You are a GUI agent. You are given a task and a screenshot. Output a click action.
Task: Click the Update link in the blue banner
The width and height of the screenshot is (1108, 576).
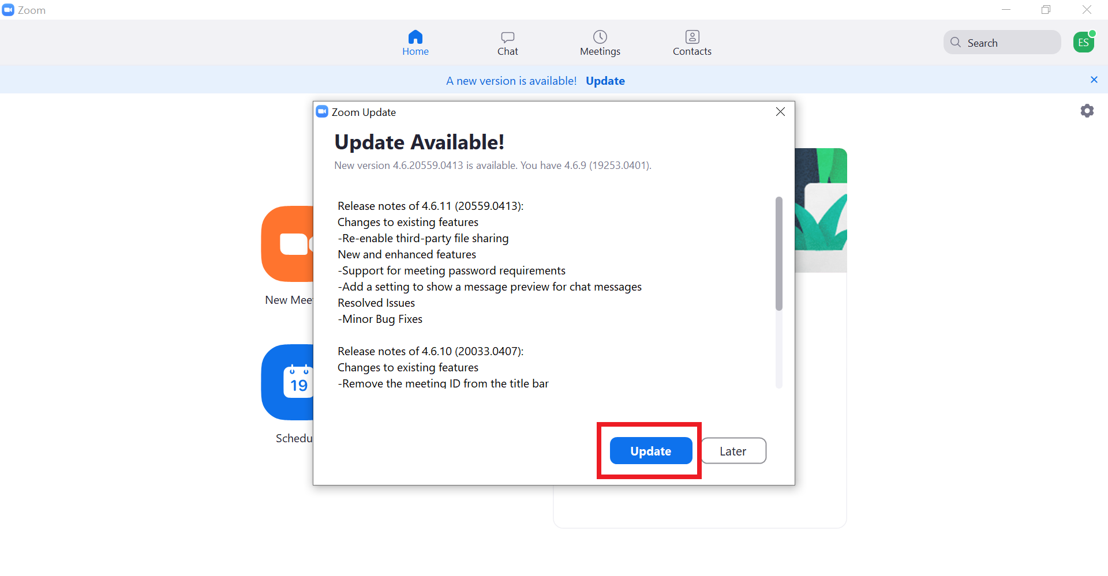pyautogui.click(x=605, y=81)
